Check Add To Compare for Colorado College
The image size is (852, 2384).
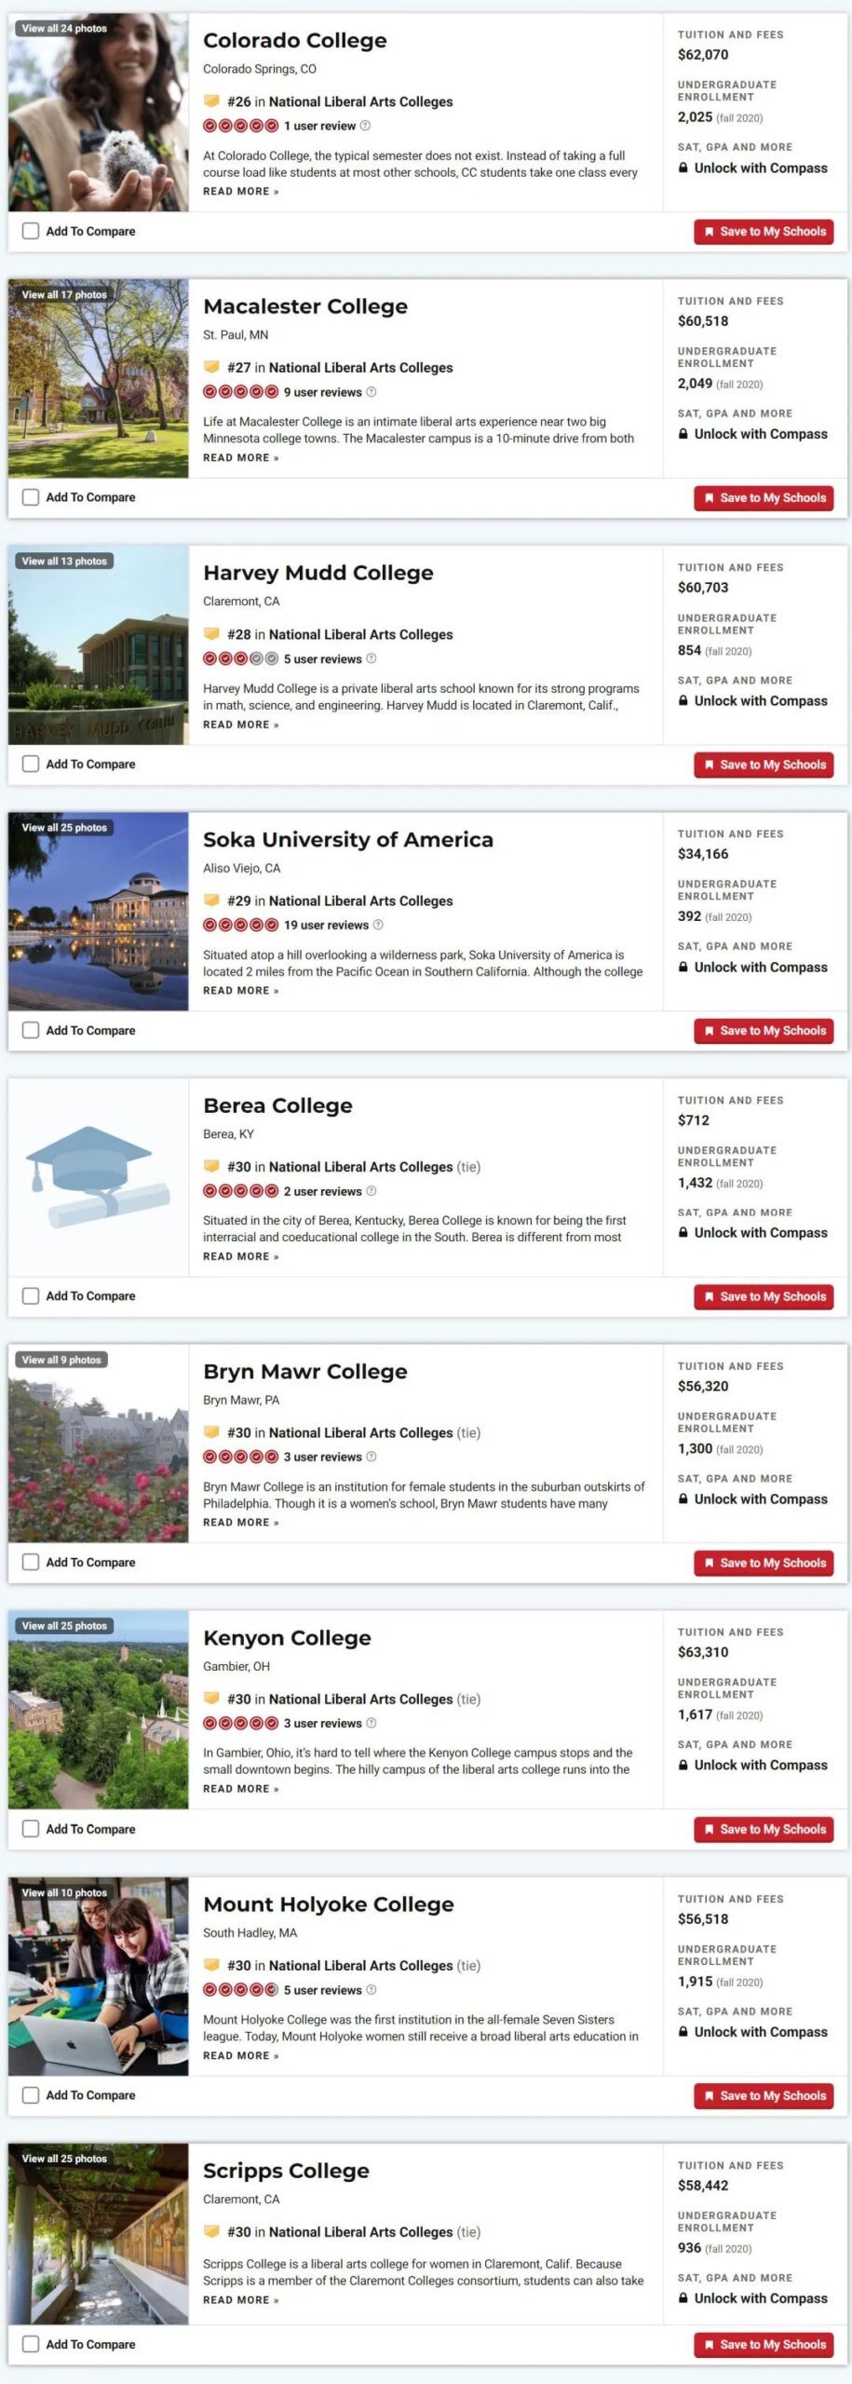pos(31,231)
